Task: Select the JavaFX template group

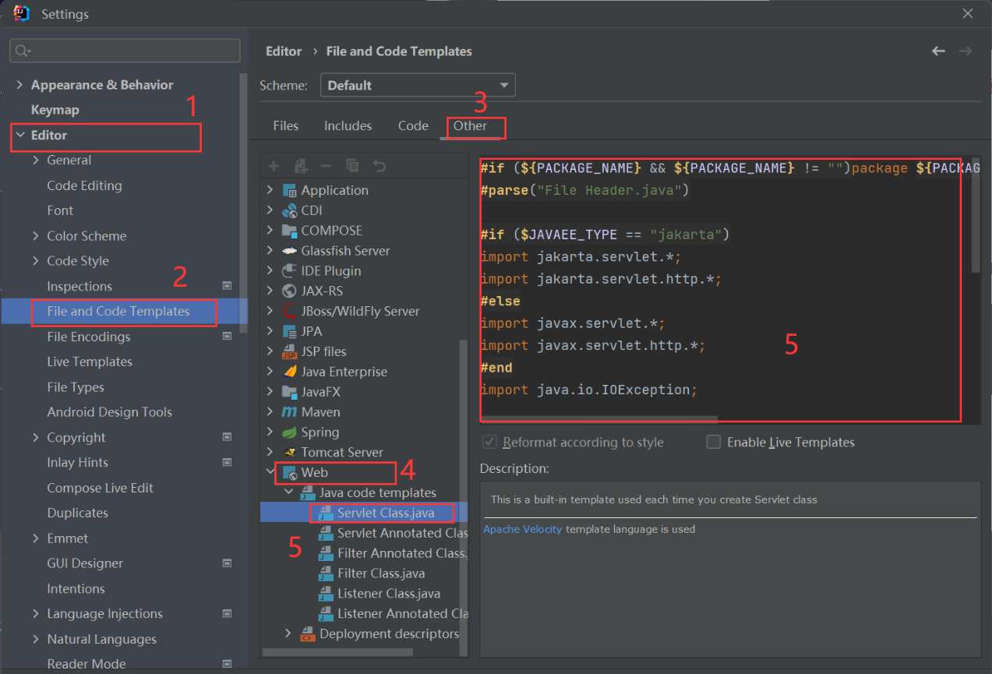Action: pyautogui.click(x=321, y=392)
